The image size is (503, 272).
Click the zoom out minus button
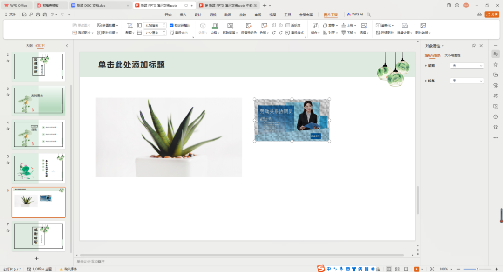[458, 269]
